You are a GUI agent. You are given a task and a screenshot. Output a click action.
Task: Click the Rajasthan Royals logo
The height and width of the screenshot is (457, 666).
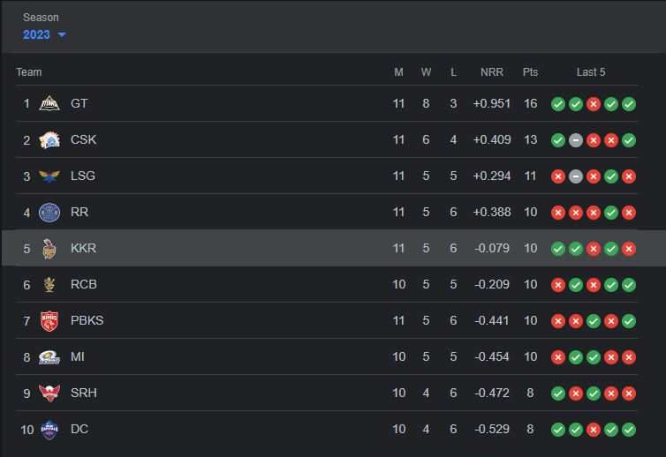point(49,212)
